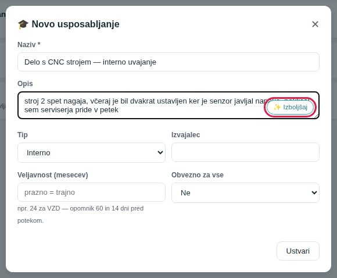
Task: Focus the Veljavnost (mesecev) field
Action: point(91,193)
